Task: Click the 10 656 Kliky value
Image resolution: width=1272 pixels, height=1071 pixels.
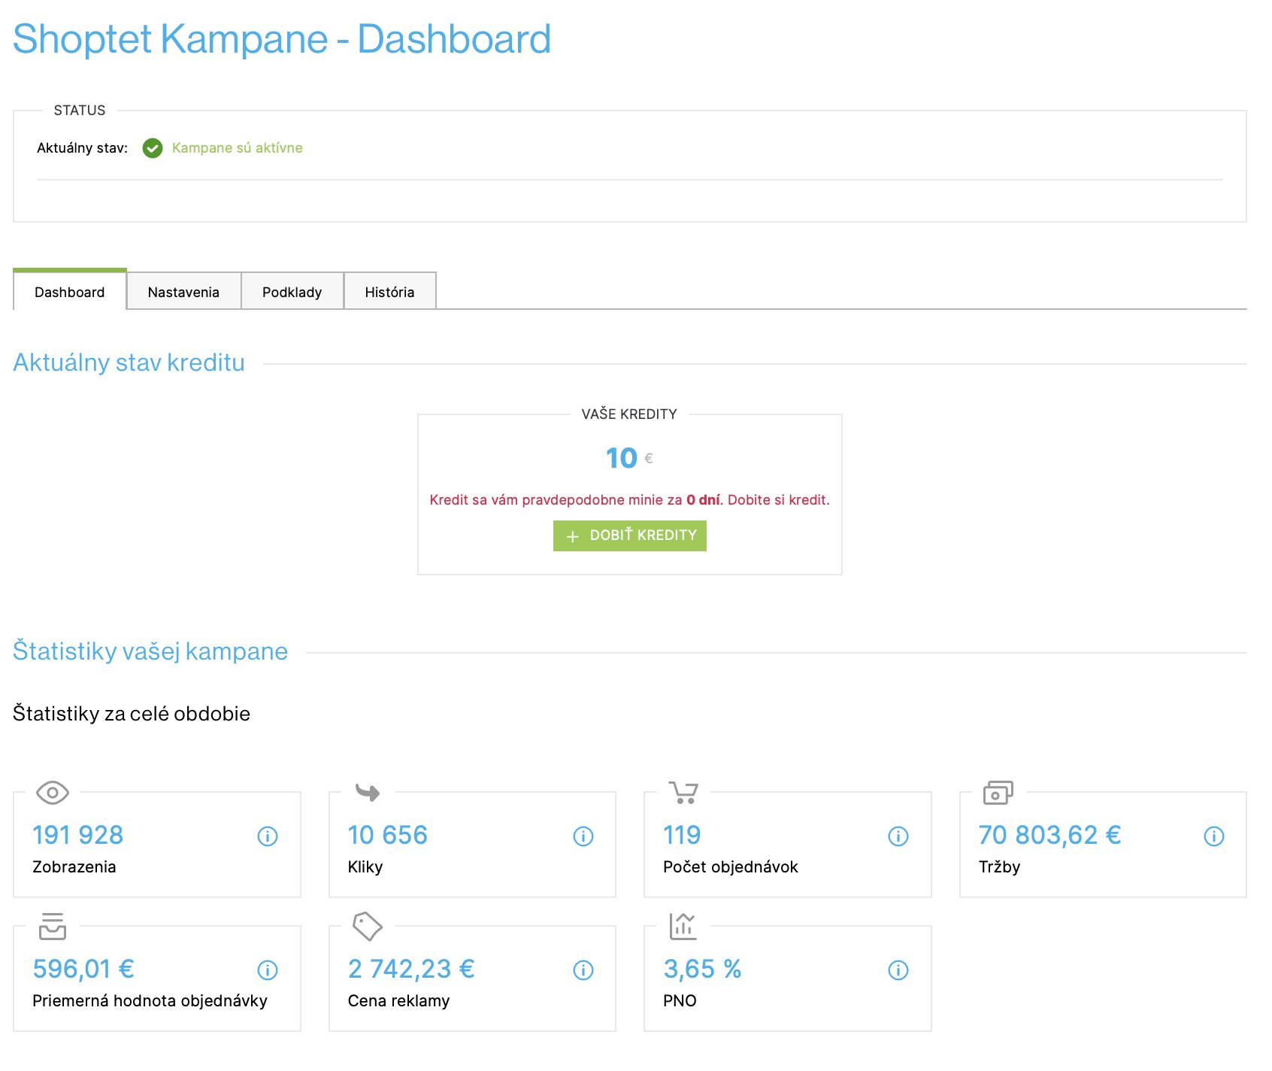Action: coord(388,835)
